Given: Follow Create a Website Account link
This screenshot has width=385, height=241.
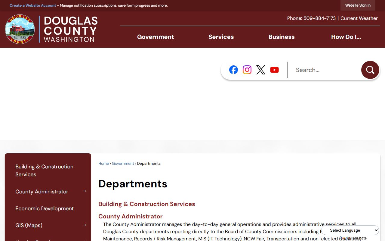Looking at the screenshot, I should coord(33,5).
